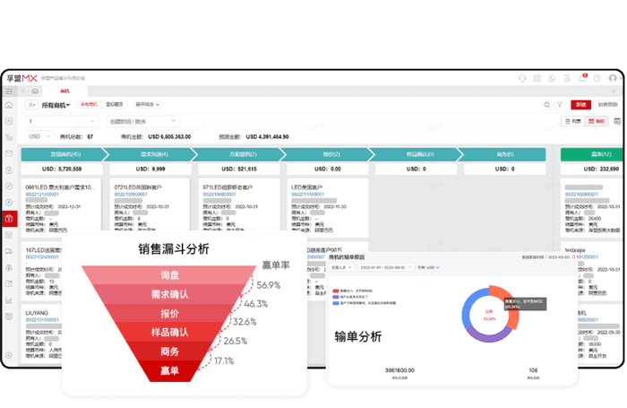This screenshot has width=627, height=408.
Task: Click the blue legend swatch in loss chart
Action: pyautogui.click(x=336, y=303)
